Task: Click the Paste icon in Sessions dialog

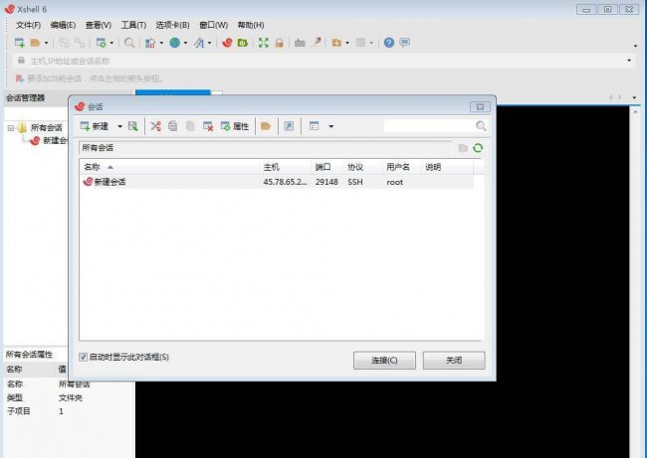Action: (190, 126)
